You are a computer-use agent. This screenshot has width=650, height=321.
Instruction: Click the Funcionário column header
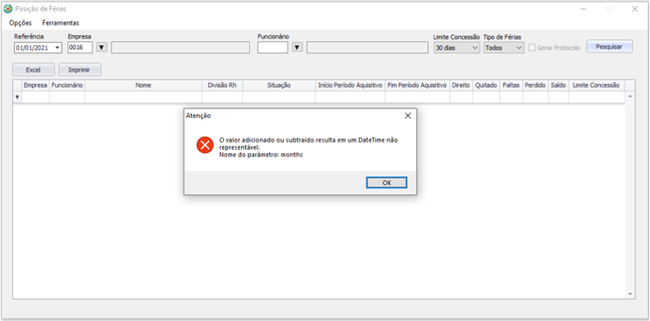pyautogui.click(x=67, y=85)
